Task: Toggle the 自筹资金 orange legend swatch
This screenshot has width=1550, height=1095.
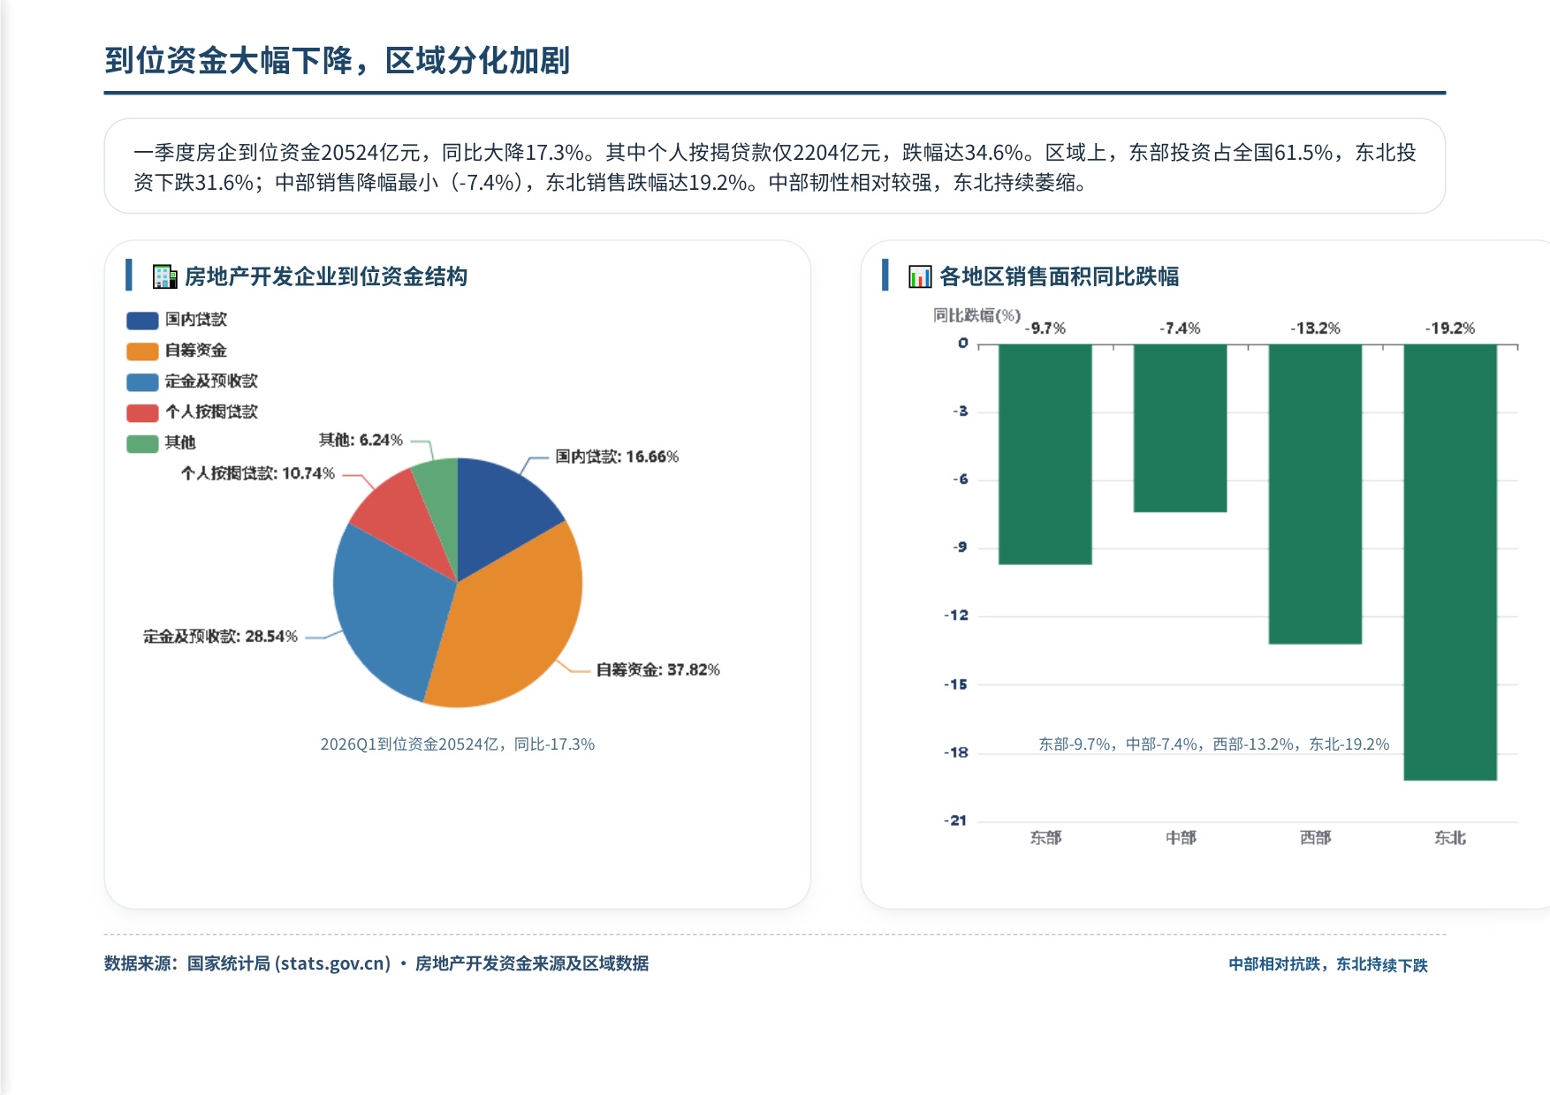Action: tap(142, 351)
